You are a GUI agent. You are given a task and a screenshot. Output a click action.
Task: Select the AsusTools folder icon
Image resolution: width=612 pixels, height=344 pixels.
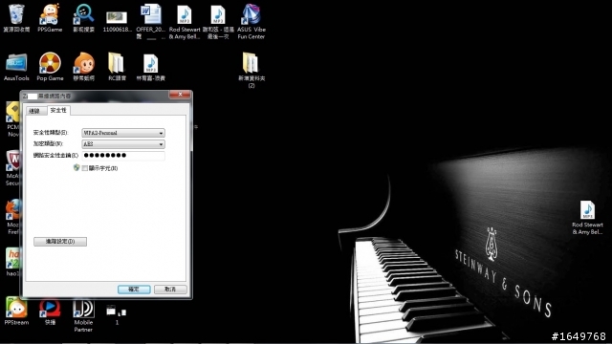click(16, 67)
